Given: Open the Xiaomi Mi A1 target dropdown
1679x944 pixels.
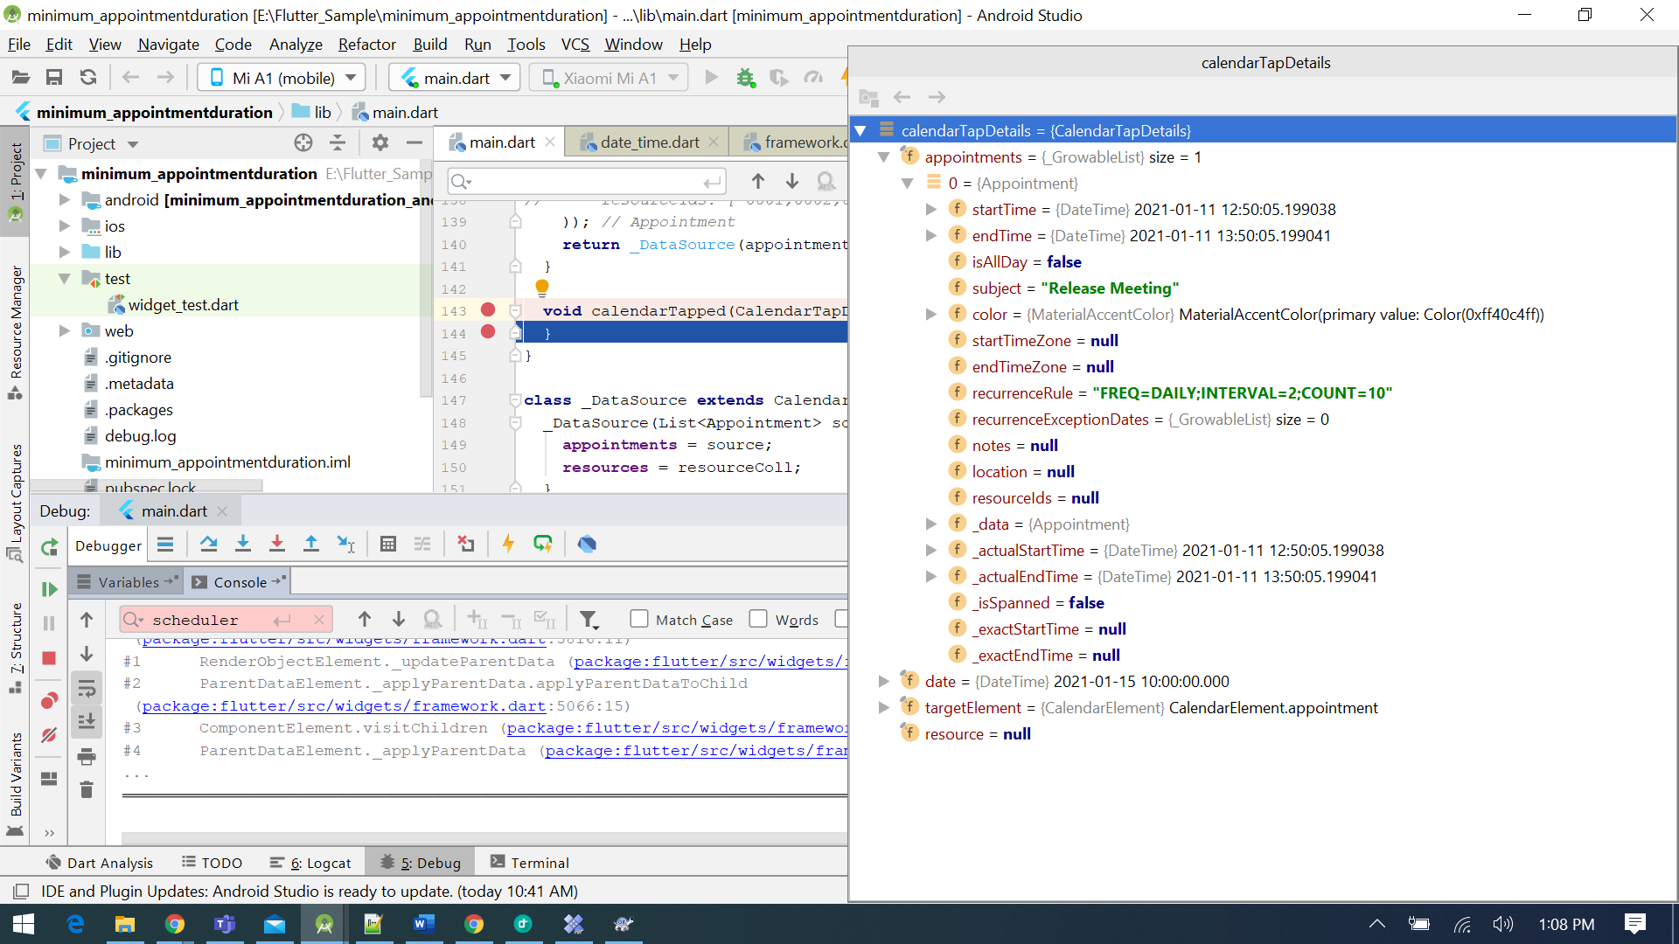Looking at the screenshot, I should (x=609, y=78).
